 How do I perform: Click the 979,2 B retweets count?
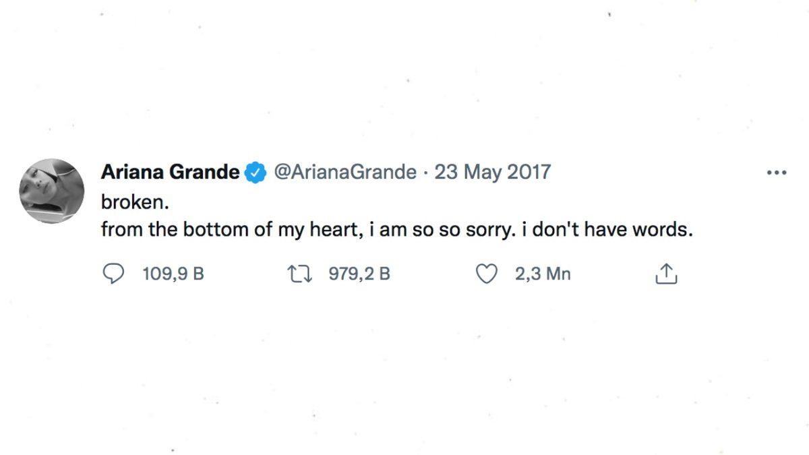(359, 274)
